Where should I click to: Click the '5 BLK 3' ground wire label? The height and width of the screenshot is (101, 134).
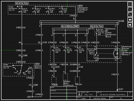click(x=115, y=74)
